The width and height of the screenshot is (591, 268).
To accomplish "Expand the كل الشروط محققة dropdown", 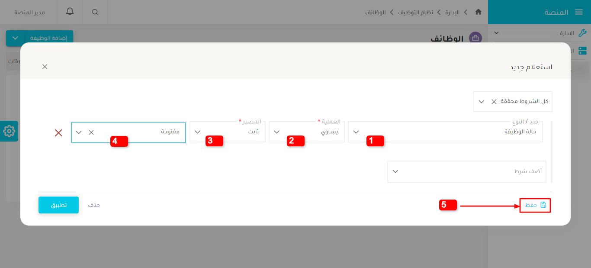I will pos(481,101).
